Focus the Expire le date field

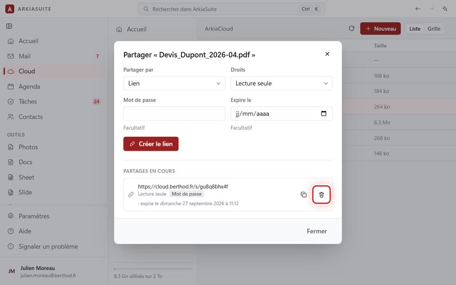pyautogui.click(x=282, y=114)
